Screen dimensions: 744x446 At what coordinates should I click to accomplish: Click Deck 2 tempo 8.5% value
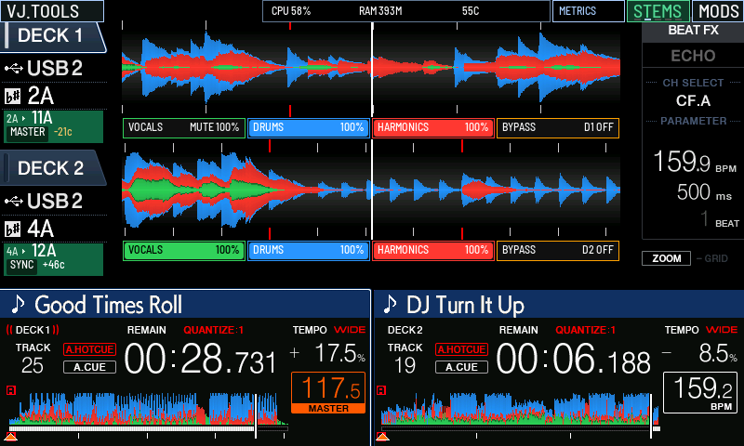(x=718, y=354)
